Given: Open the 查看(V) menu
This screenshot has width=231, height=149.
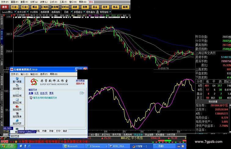Looking at the screenshot, I should (x=24, y=2).
